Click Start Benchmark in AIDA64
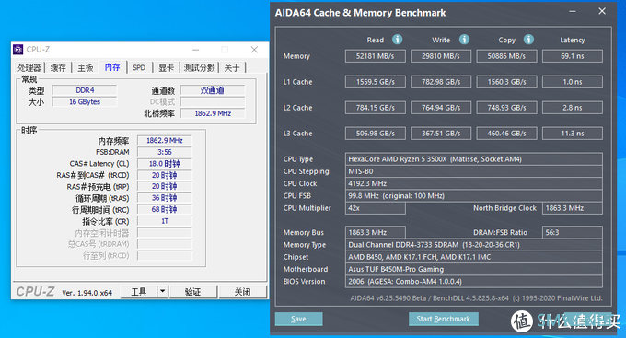 (443, 319)
